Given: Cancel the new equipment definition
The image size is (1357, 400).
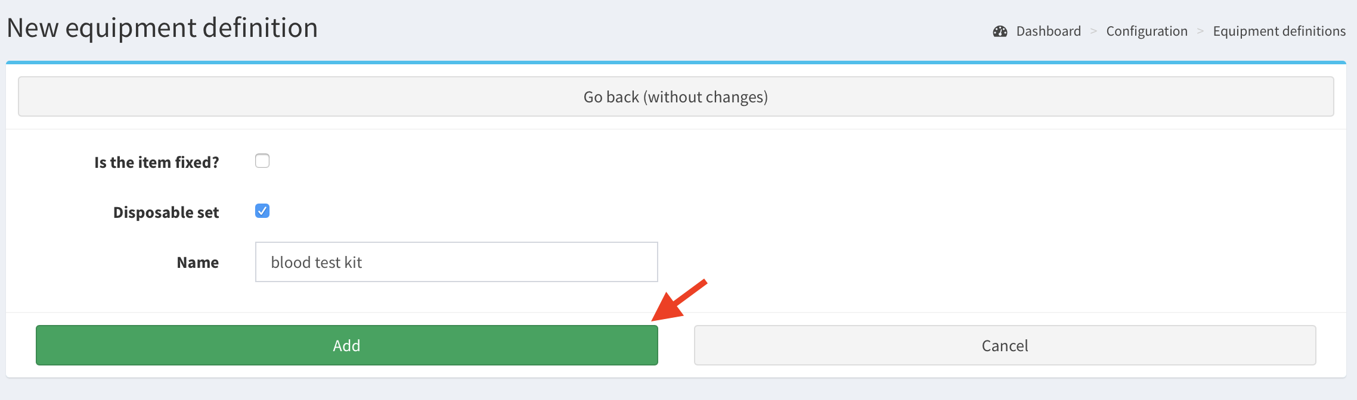Looking at the screenshot, I should [1005, 345].
